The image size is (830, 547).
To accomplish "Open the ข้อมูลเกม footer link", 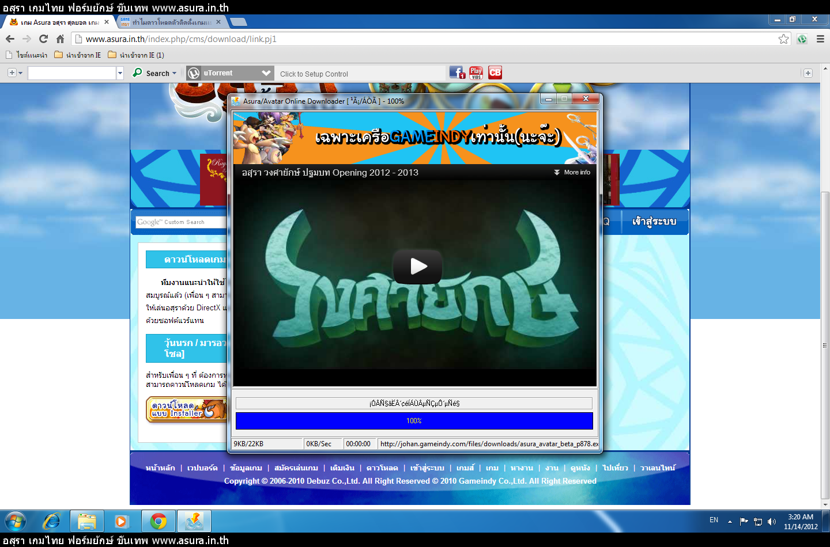I will tap(246, 468).
